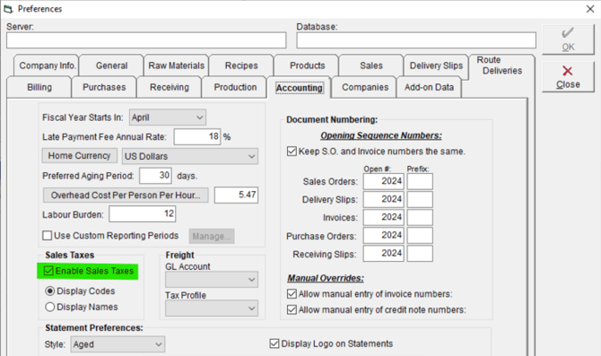Toggle Use Custom Reporting Periods checkbox
601x356 pixels.
48,235
